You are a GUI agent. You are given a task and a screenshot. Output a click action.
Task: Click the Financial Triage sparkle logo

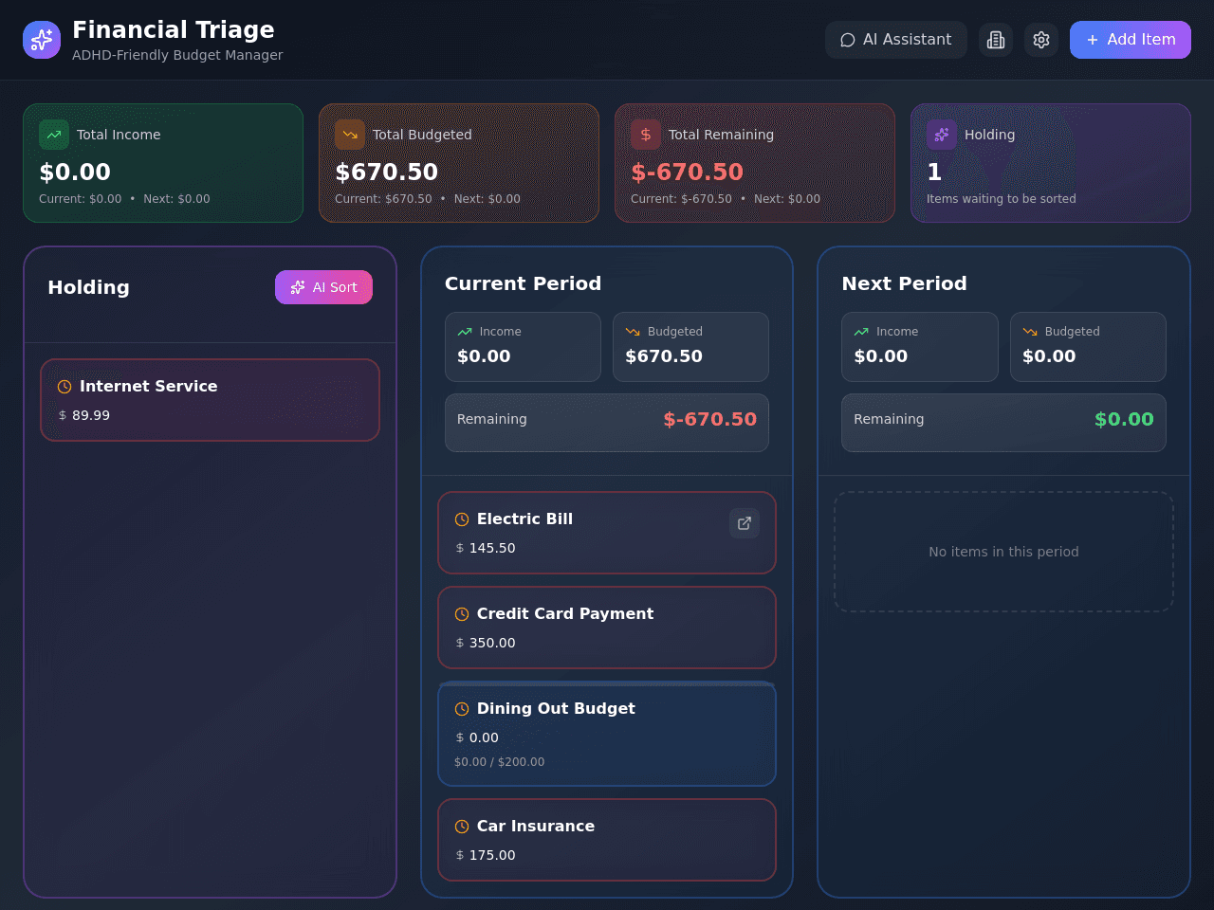pos(42,40)
